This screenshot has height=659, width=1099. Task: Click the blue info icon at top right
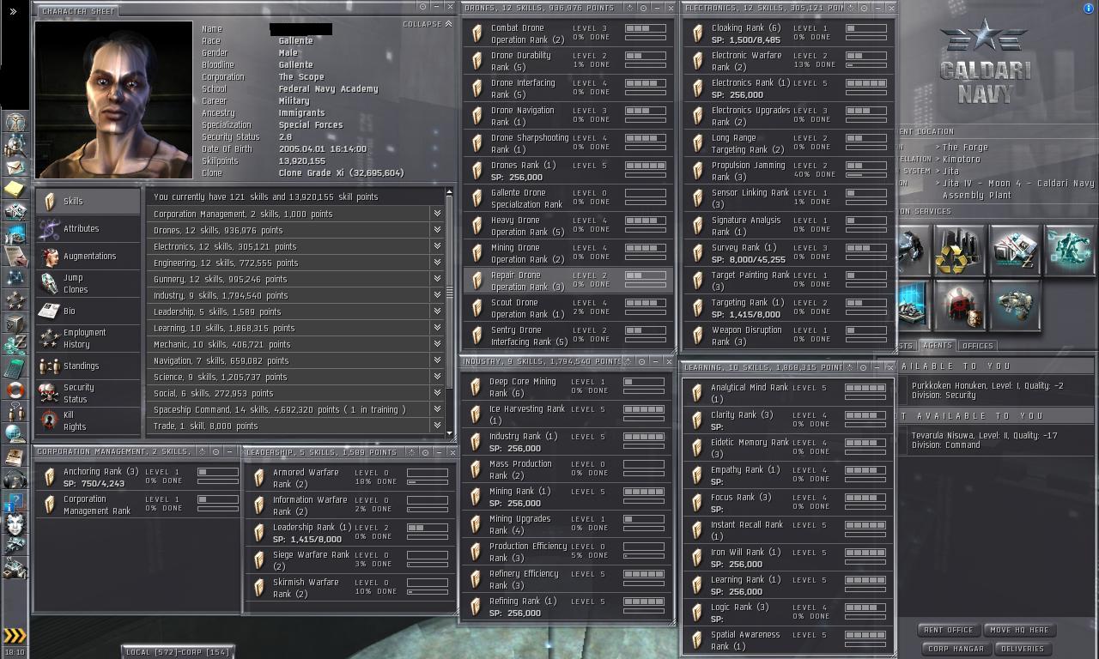point(1089,8)
